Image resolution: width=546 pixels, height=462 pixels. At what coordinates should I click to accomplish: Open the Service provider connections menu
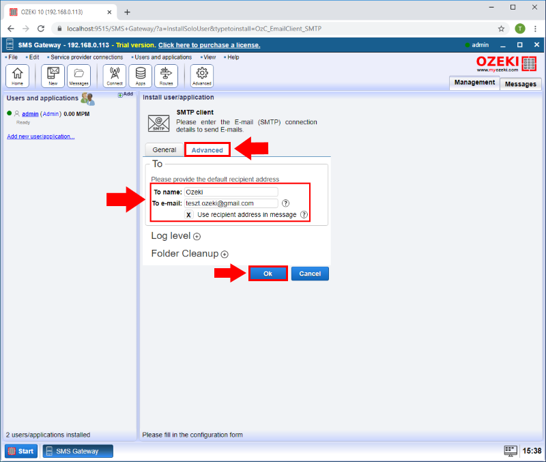point(87,57)
